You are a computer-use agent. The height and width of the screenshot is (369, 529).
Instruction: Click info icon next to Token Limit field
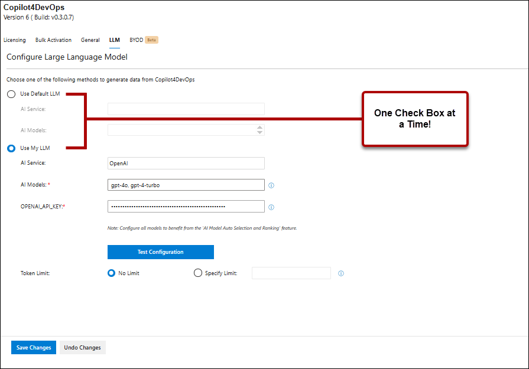pyautogui.click(x=340, y=273)
